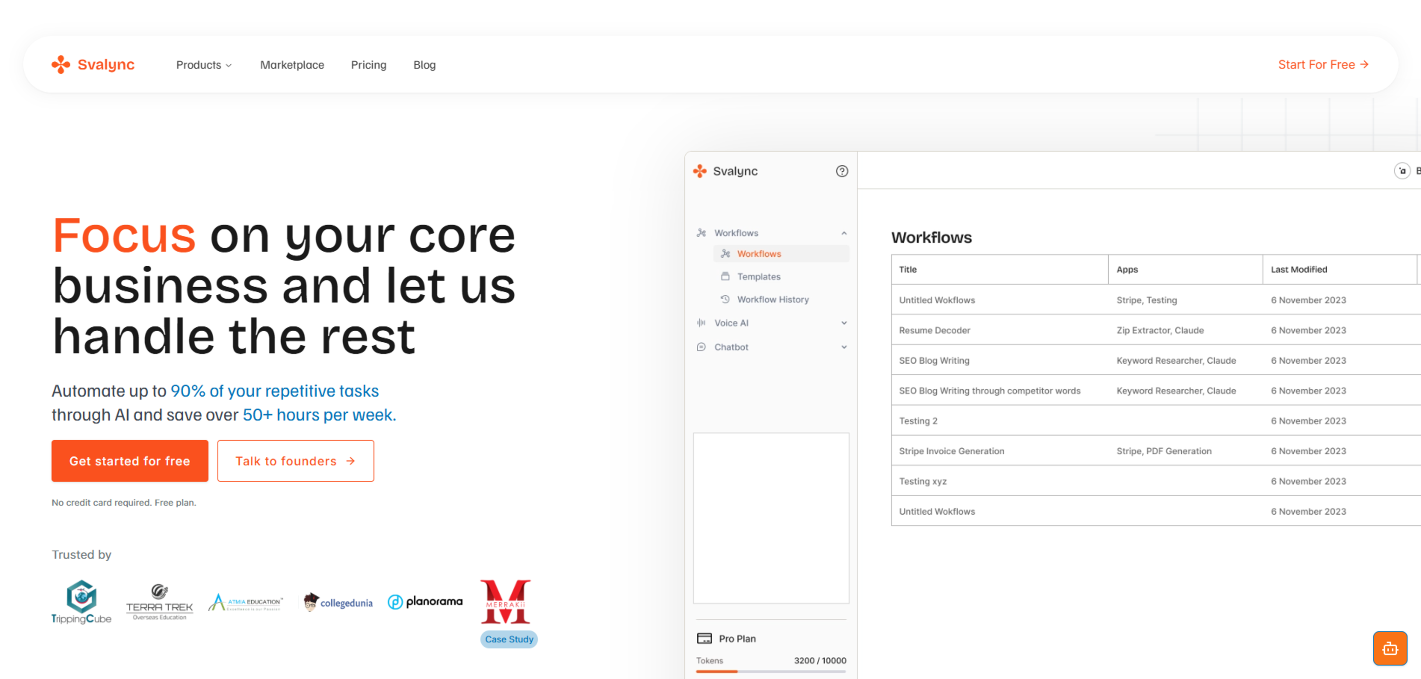Viewport: 1421px width, 679px height.
Task: Expand the Products dropdown menu
Action: coord(204,64)
